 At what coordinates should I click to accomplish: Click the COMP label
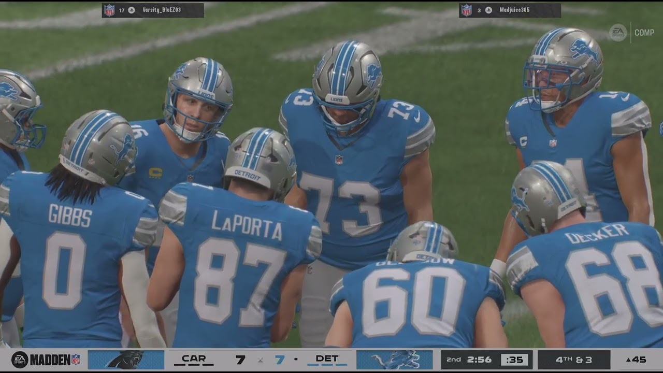click(644, 33)
